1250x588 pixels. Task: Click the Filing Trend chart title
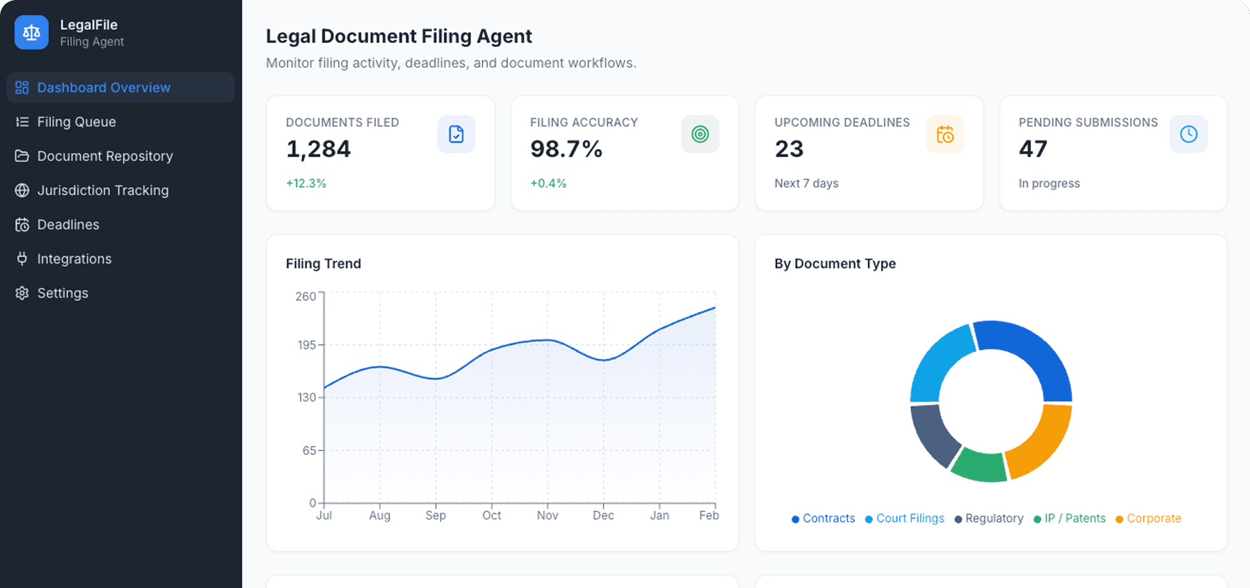coord(323,264)
